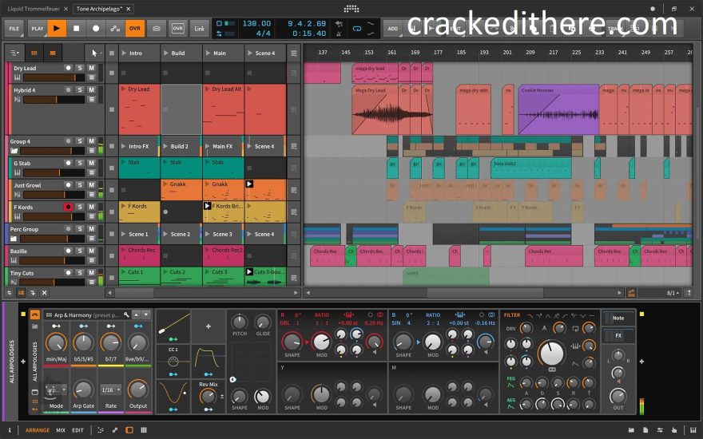
Task: Solo the G Stab track
Action: tap(80, 163)
